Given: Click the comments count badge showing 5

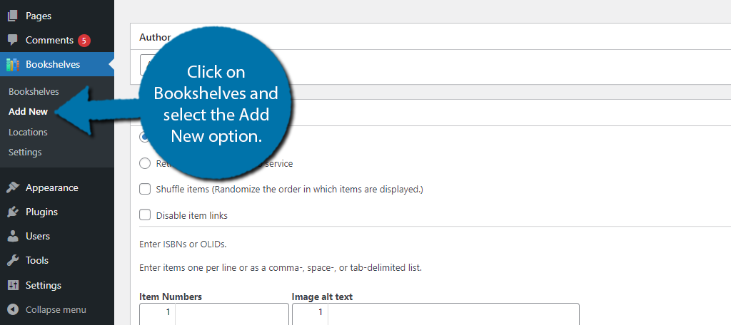Looking at the screenshot, I should 84,41.
